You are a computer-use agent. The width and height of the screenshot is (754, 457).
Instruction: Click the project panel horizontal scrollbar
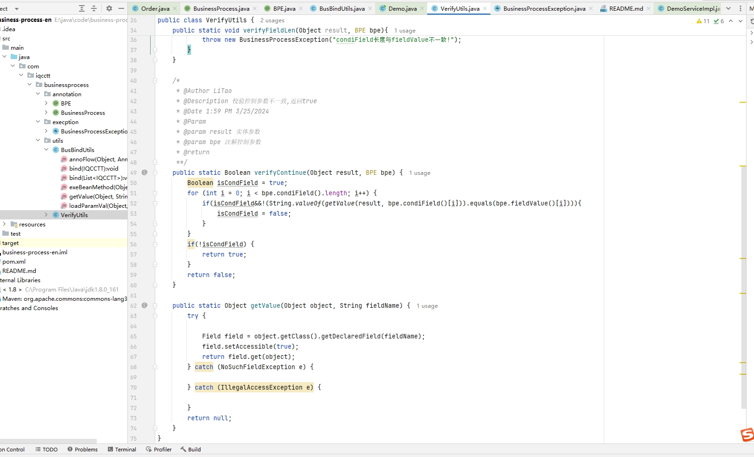click(48, 441)
